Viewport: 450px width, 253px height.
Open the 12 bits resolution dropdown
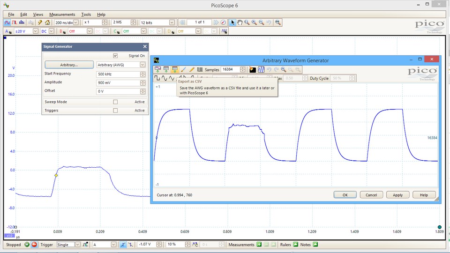(172, 22)
